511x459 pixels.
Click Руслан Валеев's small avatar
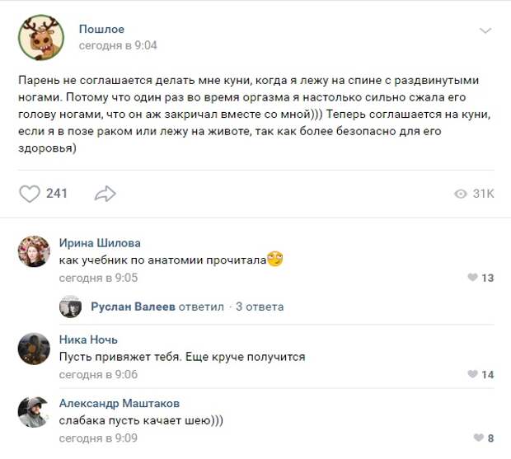[70, 307]
